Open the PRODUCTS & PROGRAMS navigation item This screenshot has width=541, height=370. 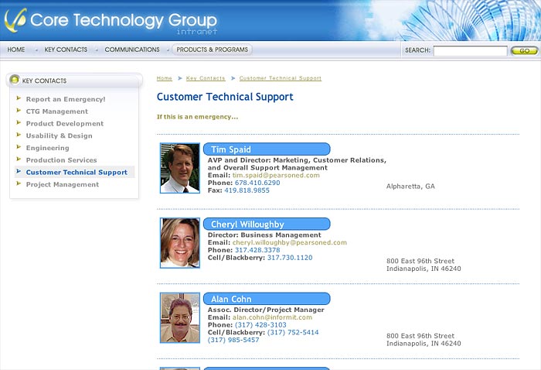(213, 50)
